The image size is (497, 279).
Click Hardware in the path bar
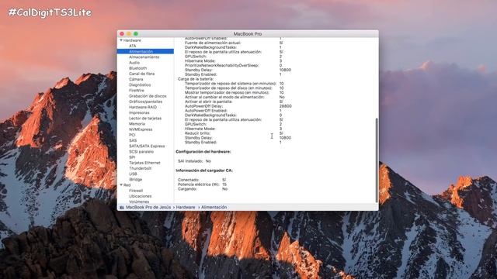[186, 208]
